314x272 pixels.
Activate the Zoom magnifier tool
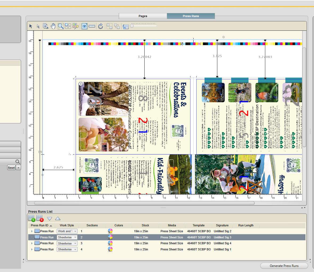pos(61,26)
